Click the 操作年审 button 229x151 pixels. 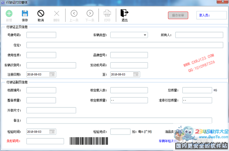(x=178, y=15)
